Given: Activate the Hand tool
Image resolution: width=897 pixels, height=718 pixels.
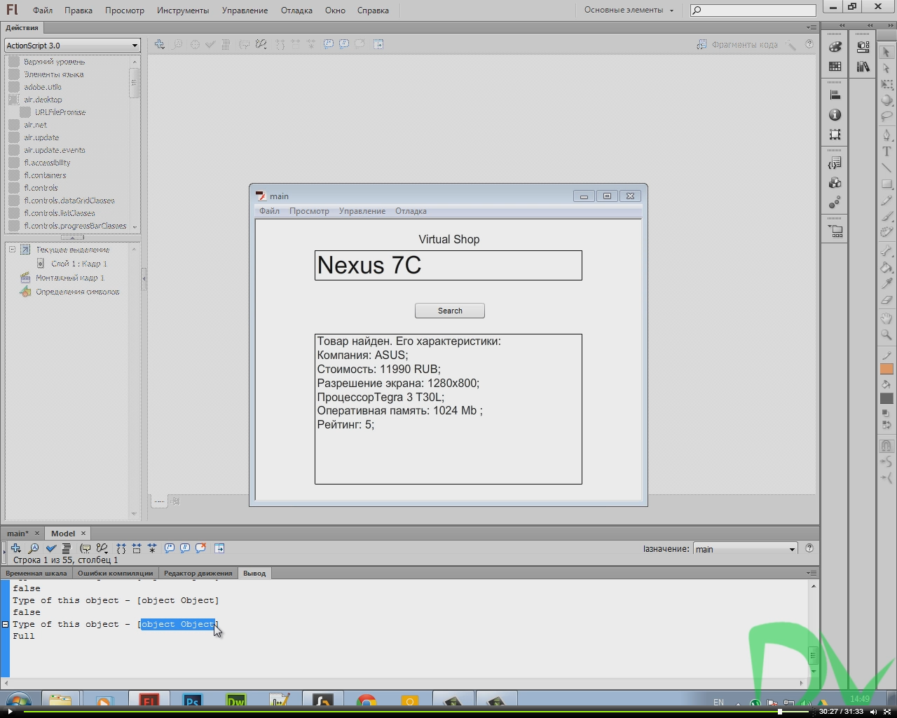Looking at the screenshot, I should [886, 318].
